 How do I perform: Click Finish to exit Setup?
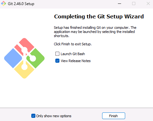(x=113, y=116)
